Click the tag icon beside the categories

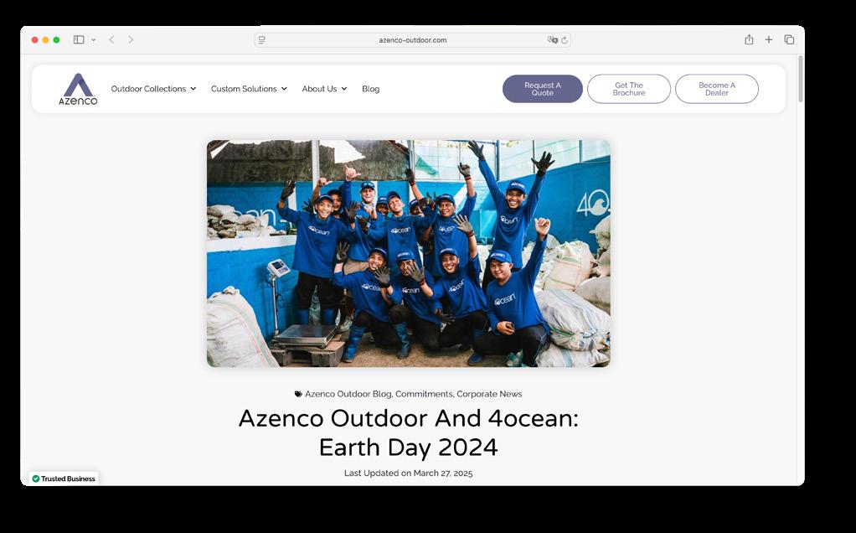(298, 394)
